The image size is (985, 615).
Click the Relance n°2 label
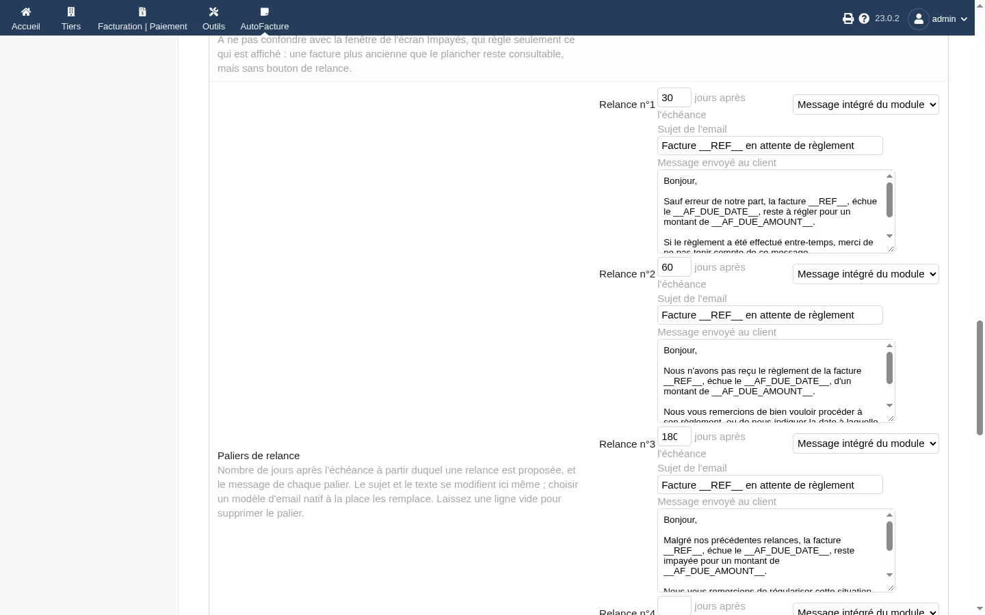pos(627,274)
